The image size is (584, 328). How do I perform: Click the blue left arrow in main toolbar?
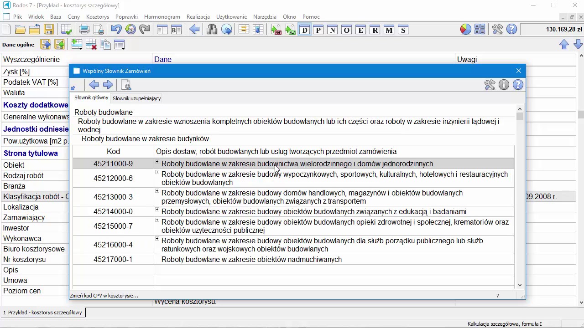tap(194, 30)
